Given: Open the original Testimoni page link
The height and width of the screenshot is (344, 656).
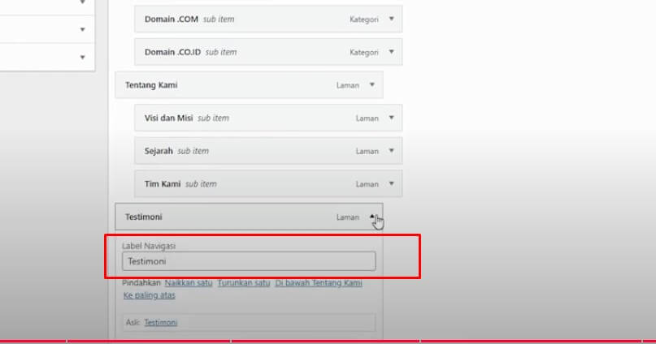Looking at the screenshot, I should [161, 322].
